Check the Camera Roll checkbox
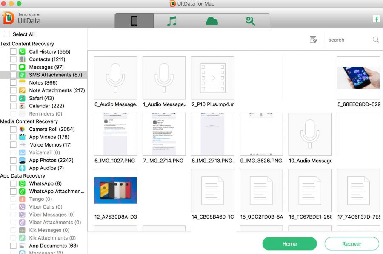Screen dimensions: 383x254 13,129
